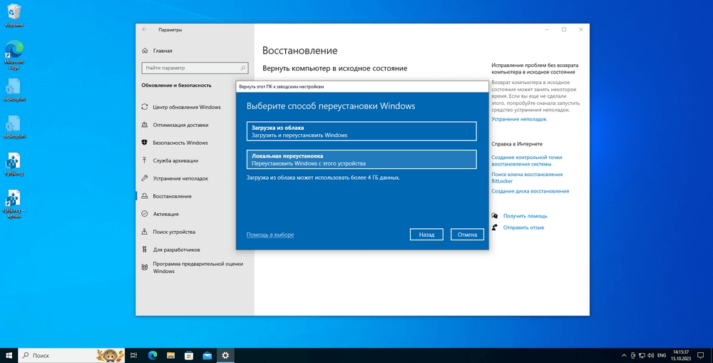Select 'Локальная переустановка' option

361,159
